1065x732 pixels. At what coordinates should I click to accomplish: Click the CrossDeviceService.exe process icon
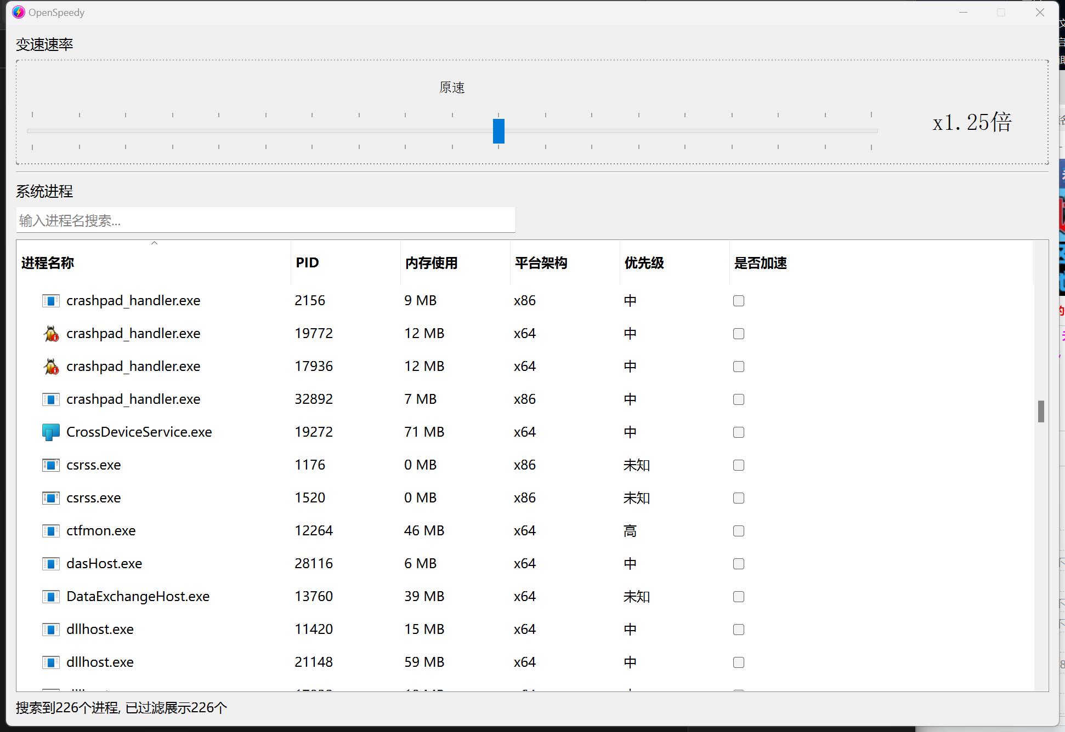50,432
